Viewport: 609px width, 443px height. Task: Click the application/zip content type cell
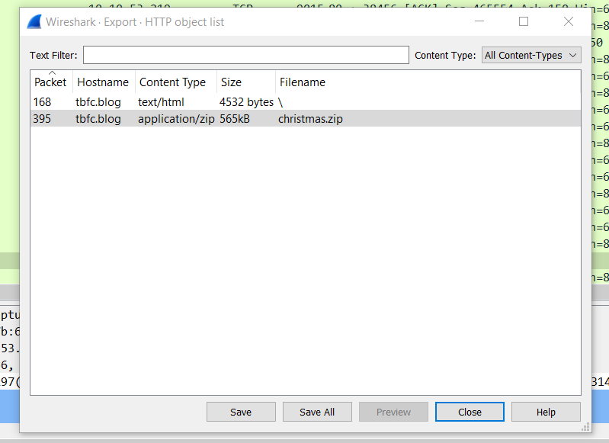coord(176,119)
